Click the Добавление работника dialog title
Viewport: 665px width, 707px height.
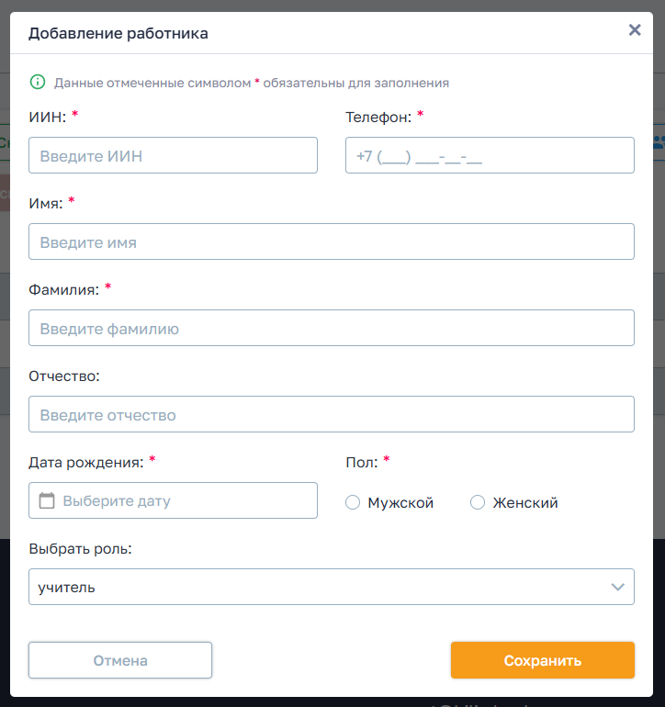tap(118, 34)
